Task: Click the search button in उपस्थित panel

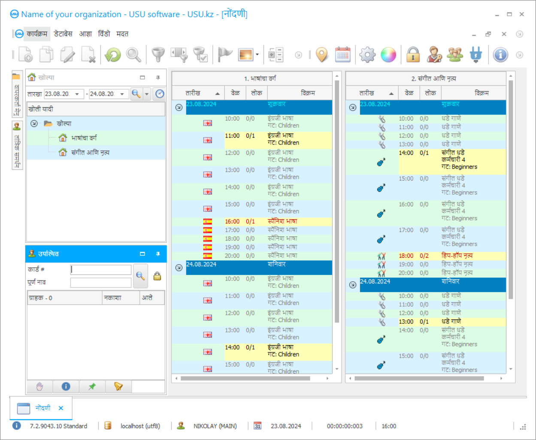Action: [140, 276]
